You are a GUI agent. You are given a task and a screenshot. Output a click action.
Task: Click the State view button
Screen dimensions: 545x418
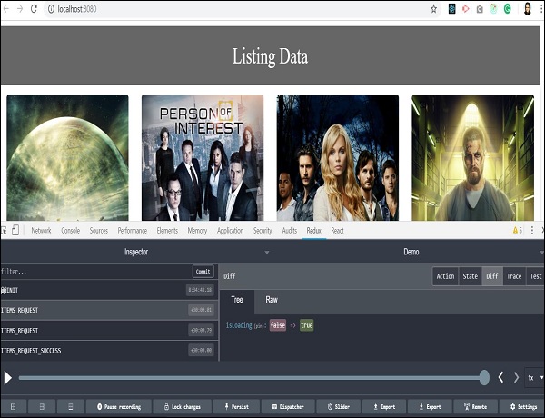pos(470,276)
